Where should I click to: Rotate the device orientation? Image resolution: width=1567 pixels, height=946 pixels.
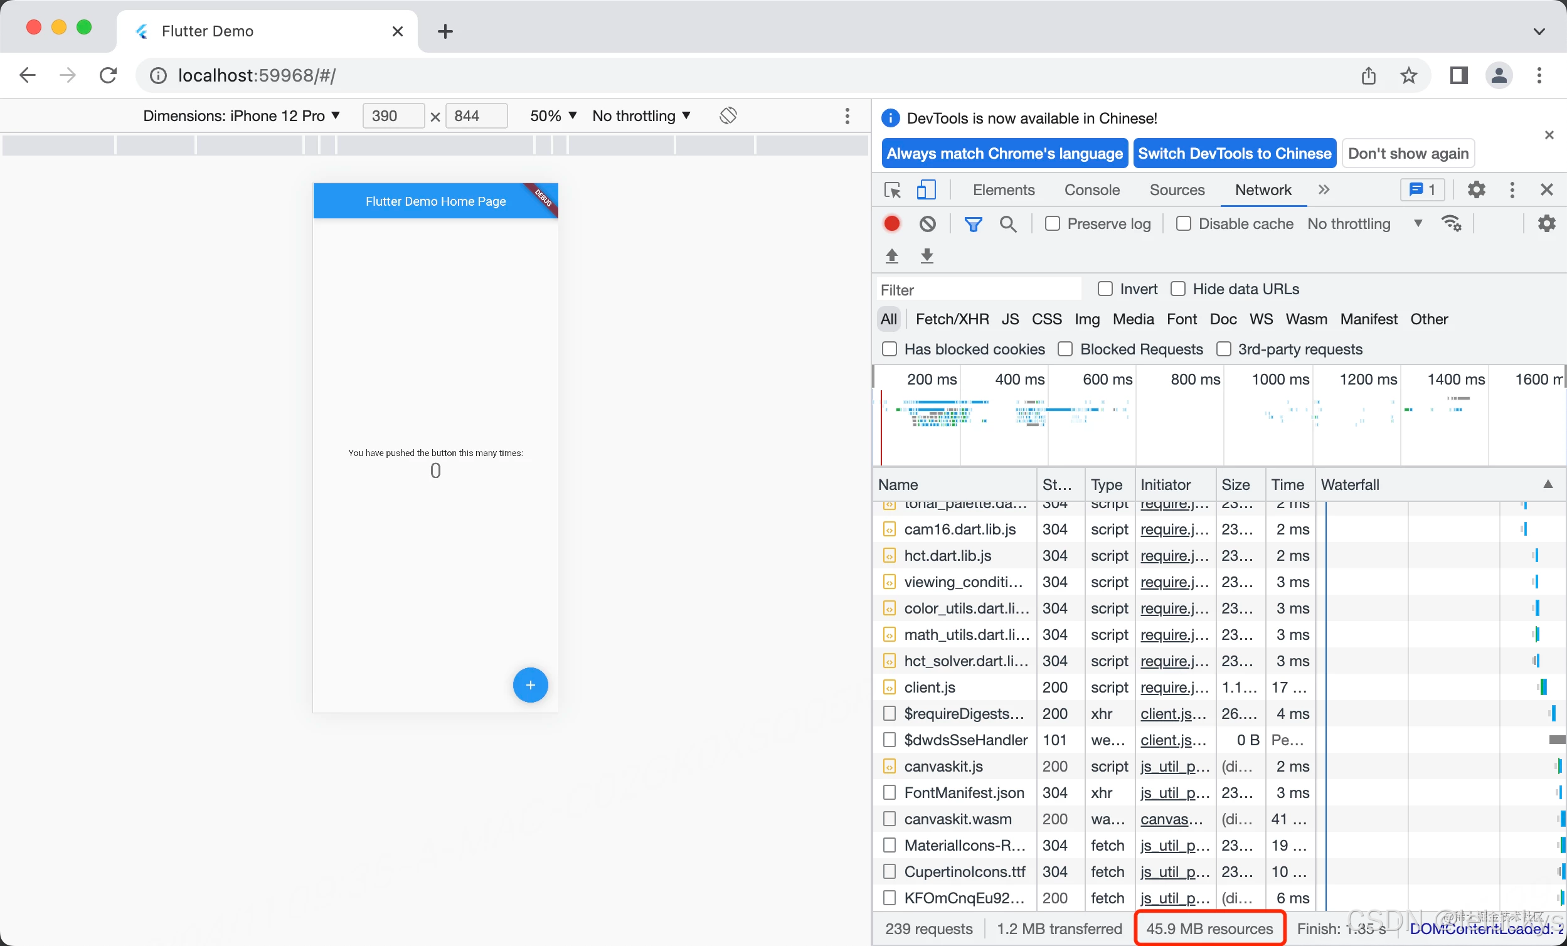click(728, 116)
